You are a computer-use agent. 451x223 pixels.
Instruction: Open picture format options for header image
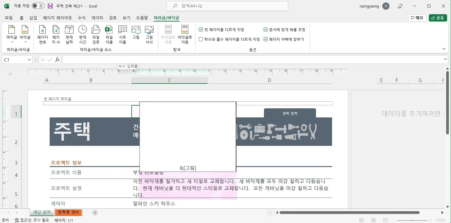(x=149, y=33)
